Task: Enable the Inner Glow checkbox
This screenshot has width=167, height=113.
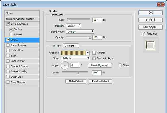Action: [x=8, y=50]
